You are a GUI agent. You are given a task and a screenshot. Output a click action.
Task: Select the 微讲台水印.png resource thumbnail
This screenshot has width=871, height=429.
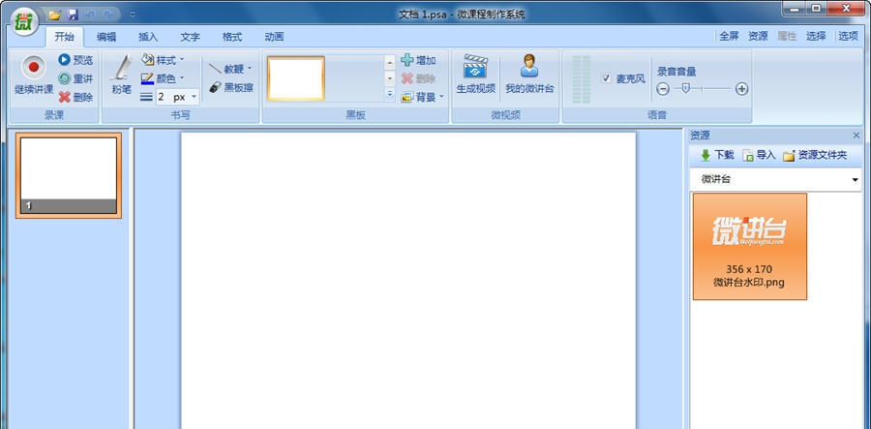[x=749, y=246]
